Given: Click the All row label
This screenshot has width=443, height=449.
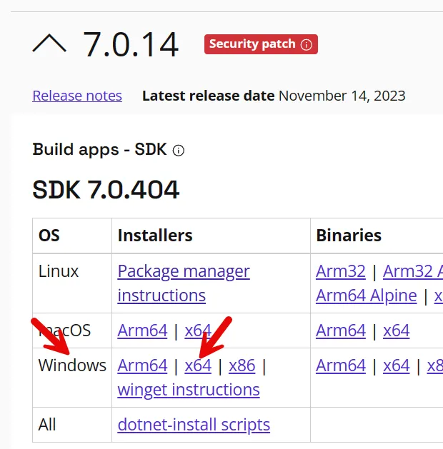Looking at the screenshot, I should click(47, 425).
